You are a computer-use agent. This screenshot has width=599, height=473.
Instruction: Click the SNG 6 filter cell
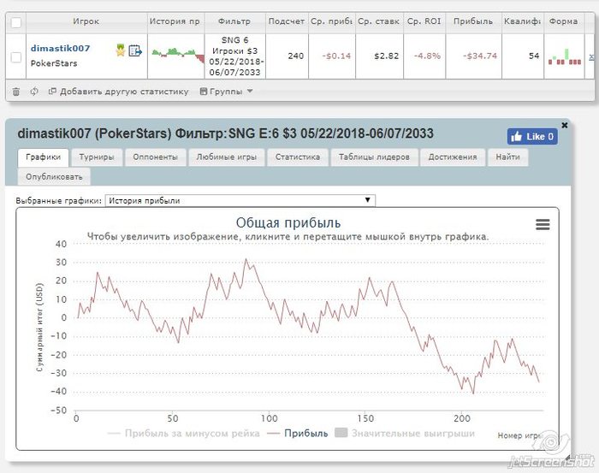[235, 56]
